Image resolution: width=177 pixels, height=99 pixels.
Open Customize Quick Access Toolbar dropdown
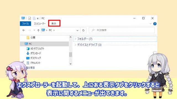click(x=38, y=18)
